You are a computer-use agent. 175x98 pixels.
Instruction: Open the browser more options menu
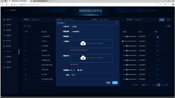[169, 5]
